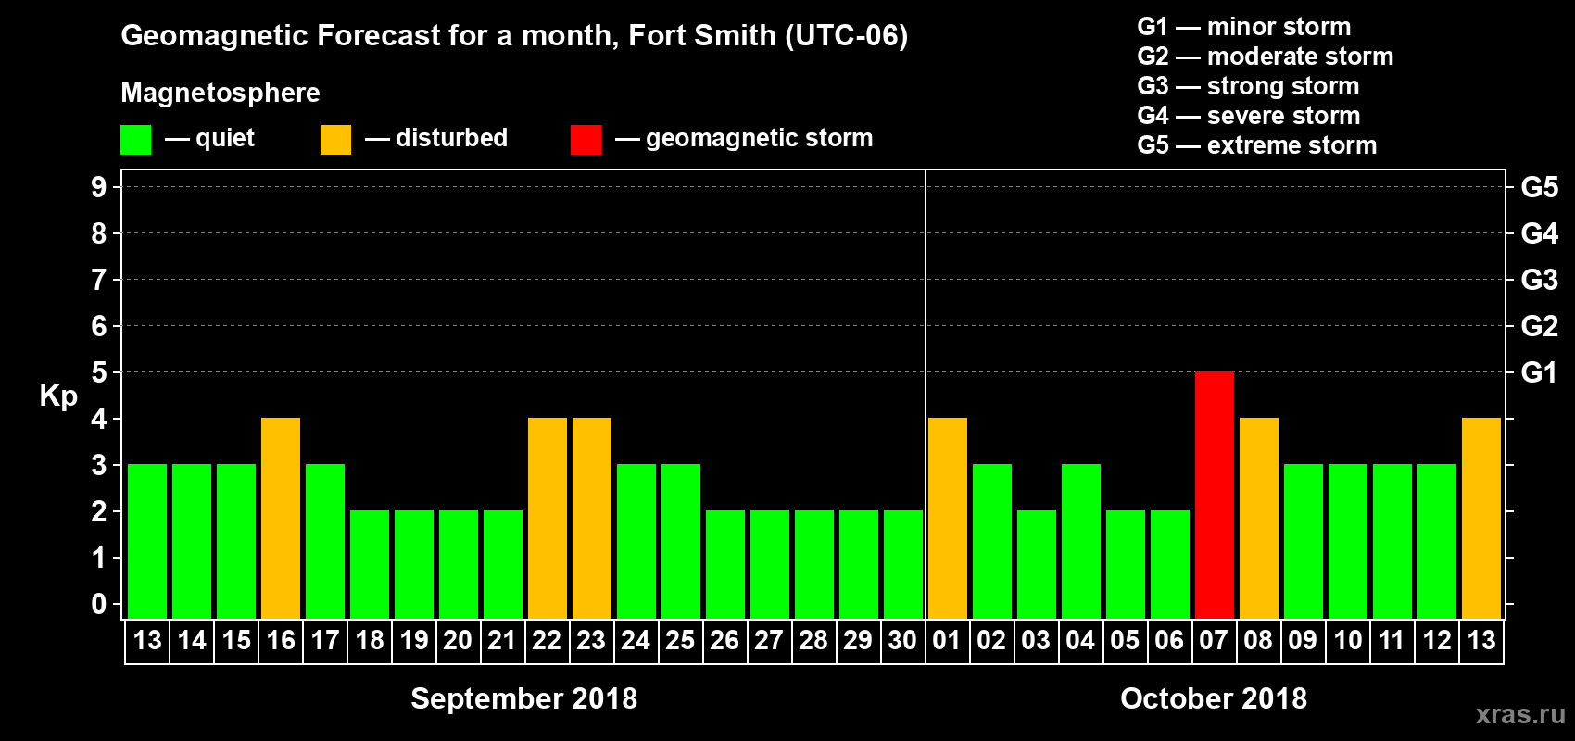This screenshot has width=1575, height=741.
Task: Select the green bar for October 04
Action: click(1081, 541)
